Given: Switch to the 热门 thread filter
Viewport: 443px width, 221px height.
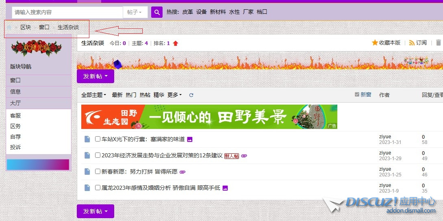Looking at the screenshot, I should click(131, 95).
